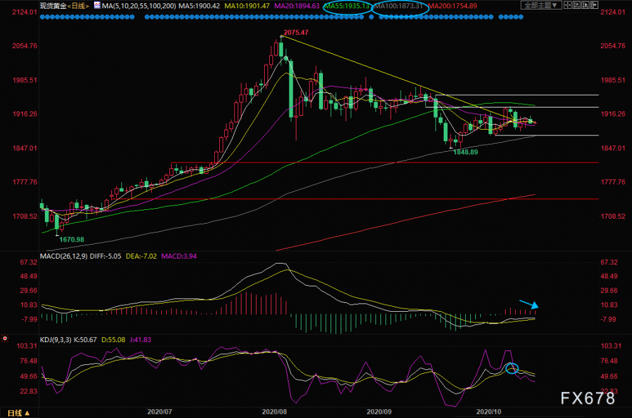
Task: Click the left axis 1777.76 price
Action: point(25,182)
